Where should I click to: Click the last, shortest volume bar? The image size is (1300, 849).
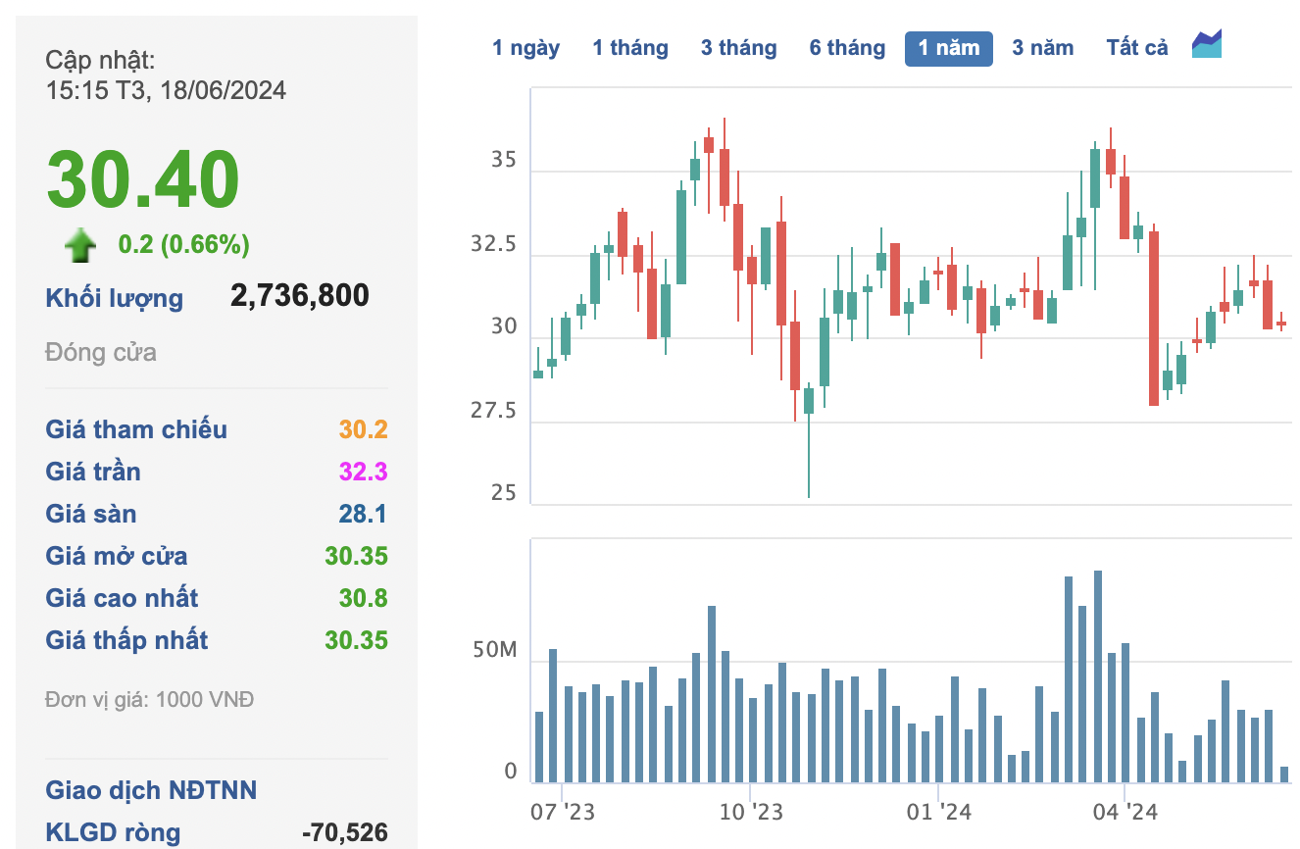coord(1284,774)
